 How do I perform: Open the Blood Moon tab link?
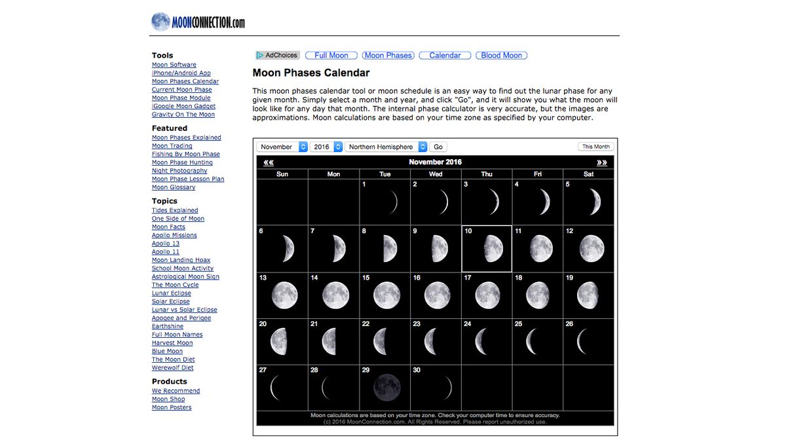pyautogui.click(x=502, y=56)
